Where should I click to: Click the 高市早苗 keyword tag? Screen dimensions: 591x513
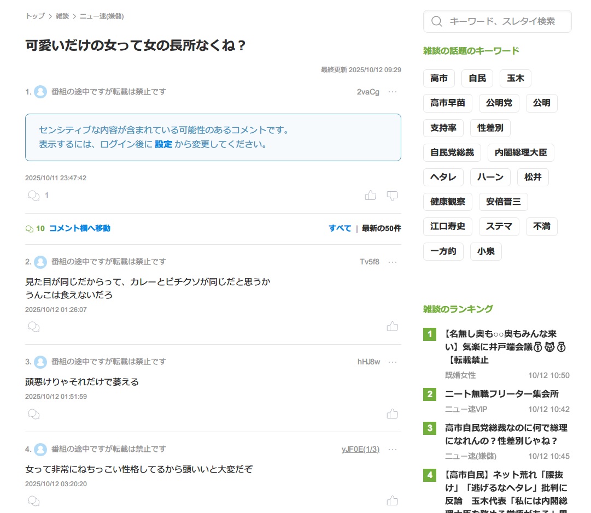[447, 103]
